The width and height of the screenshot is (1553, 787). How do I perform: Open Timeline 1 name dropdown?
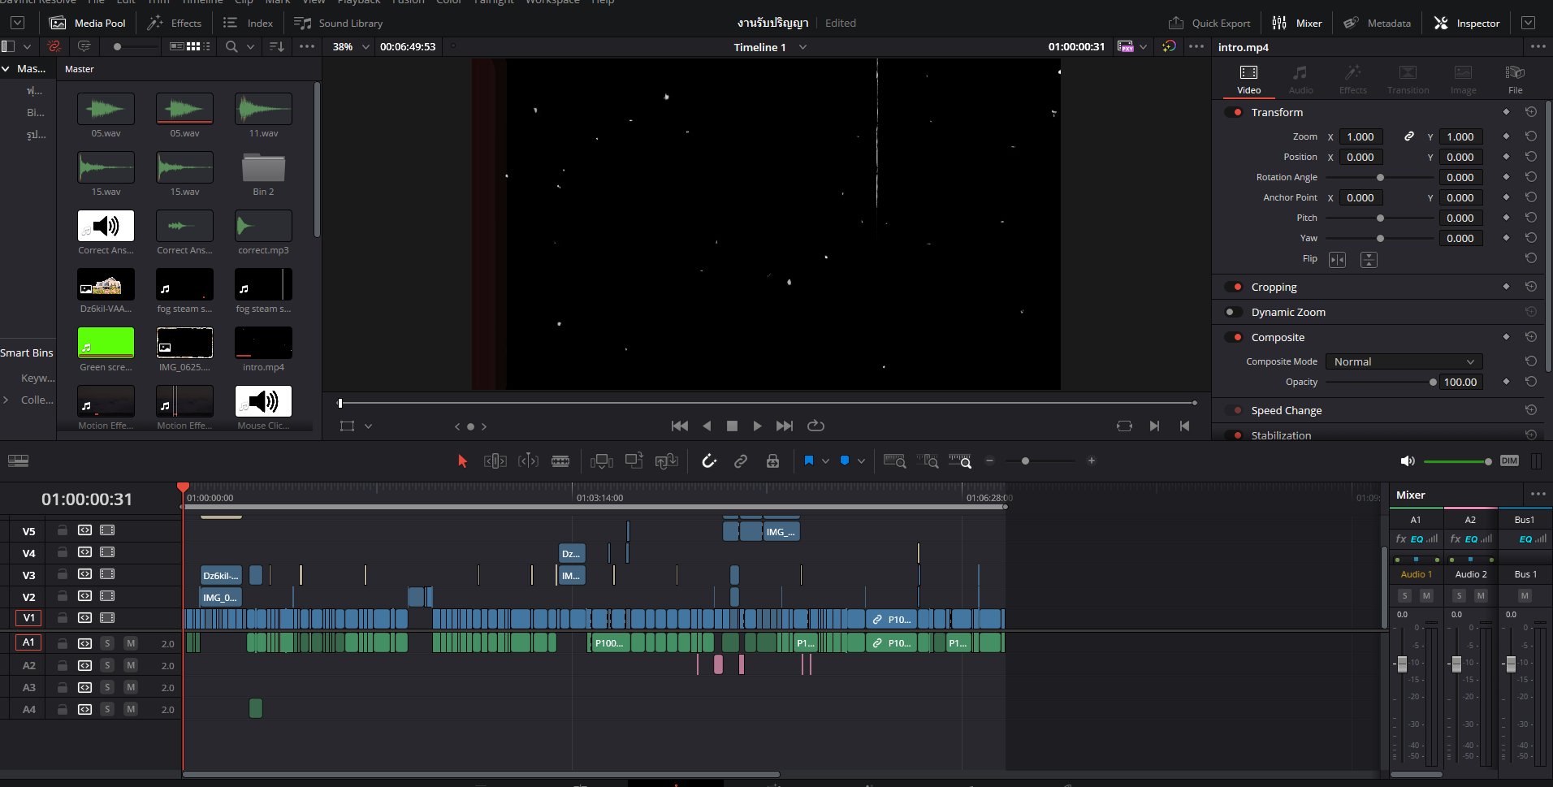(x=770, y=47)
